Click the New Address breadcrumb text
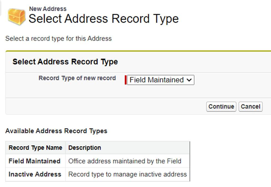This screenshot has height=187, width=271. pos(48,9)
